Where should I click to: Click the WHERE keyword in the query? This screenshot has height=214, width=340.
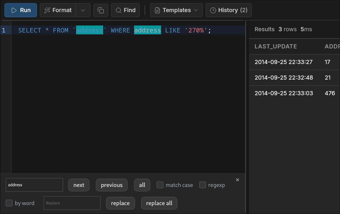click(x=120, y=30)
